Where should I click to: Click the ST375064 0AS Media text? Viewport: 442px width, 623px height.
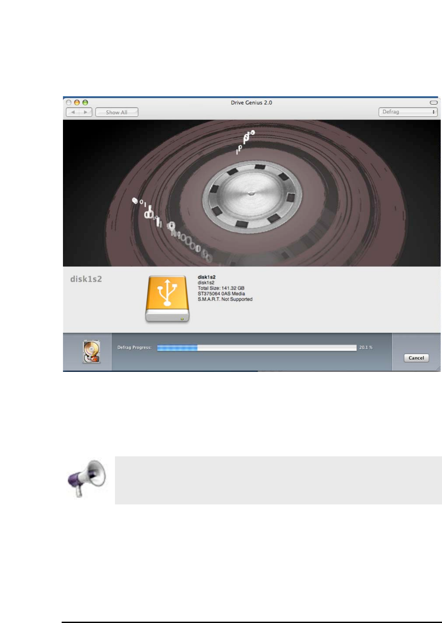tap(221, 294)
